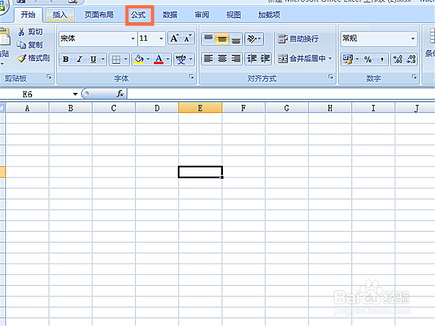Viewport: 435px width, 326px height.
Task: Open the 视图 ribbon tab
Action: (233, 15)
